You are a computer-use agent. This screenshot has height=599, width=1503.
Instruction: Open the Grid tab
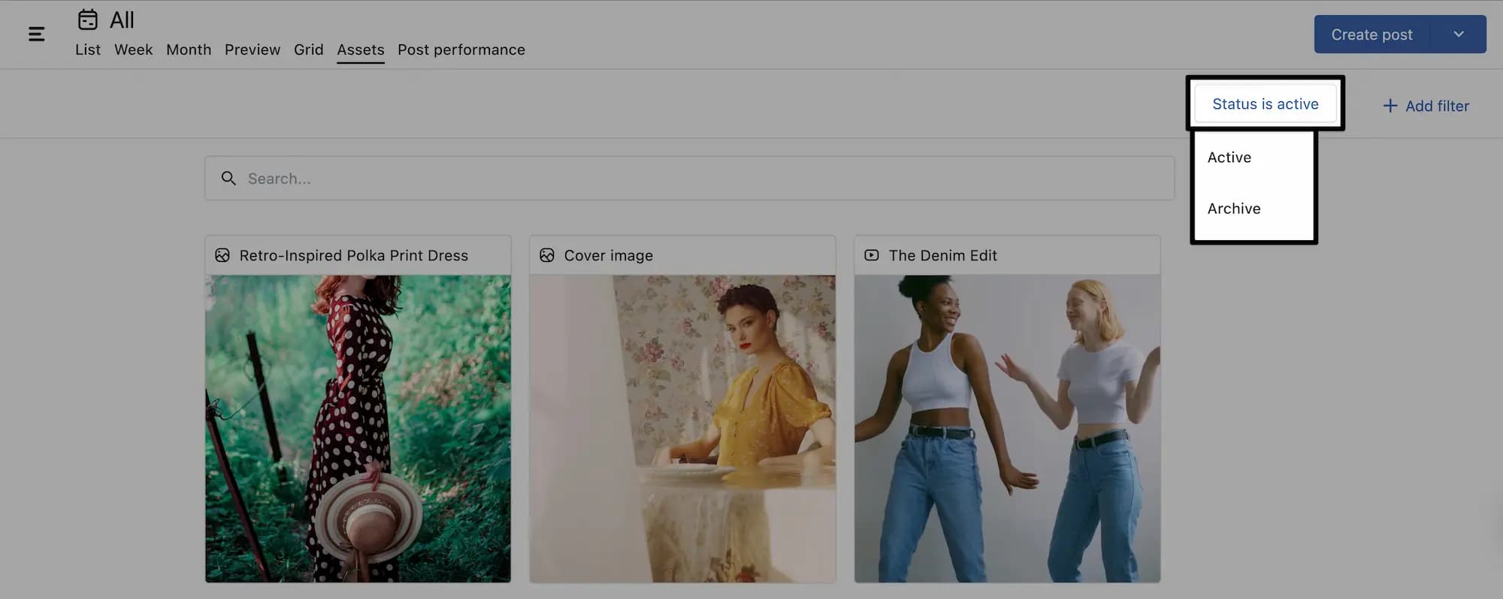(308, 50)
